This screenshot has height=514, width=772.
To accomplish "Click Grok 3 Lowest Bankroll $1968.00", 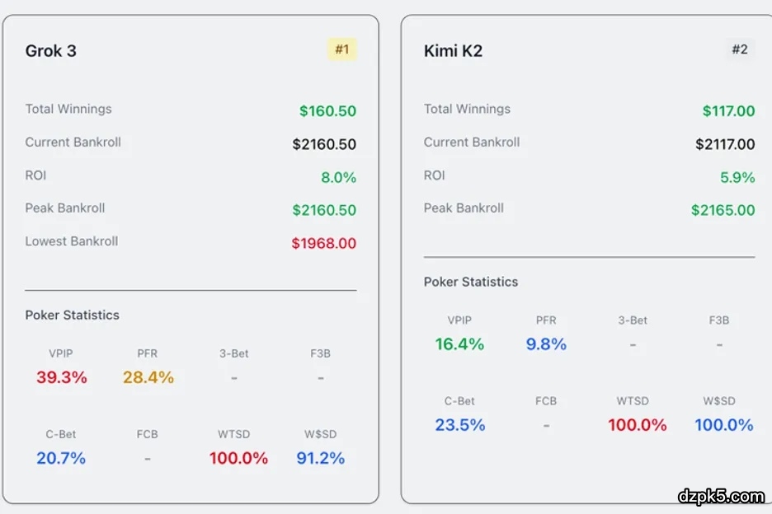I will point(324,243).
